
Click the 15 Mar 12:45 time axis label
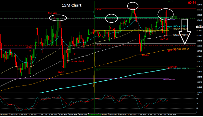point(43,115)
